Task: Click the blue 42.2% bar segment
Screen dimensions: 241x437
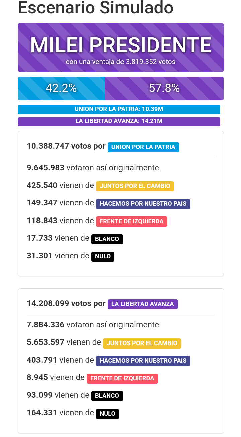Action: pyautogui.click(x=61, y=88)
